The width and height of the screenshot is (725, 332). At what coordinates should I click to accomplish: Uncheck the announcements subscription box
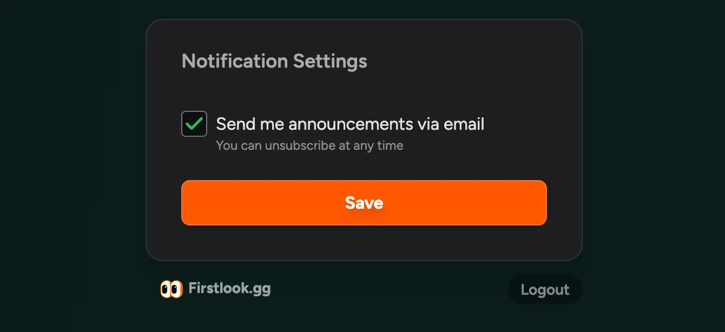pyautogui.click(x=194, y=123)
